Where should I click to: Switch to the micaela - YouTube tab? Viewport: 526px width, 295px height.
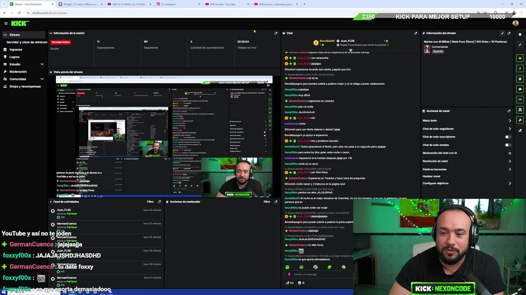tap(227, 4)
